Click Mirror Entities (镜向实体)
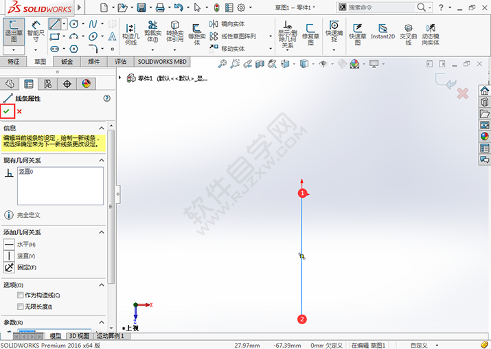491x349 pixels. point(227,24)
